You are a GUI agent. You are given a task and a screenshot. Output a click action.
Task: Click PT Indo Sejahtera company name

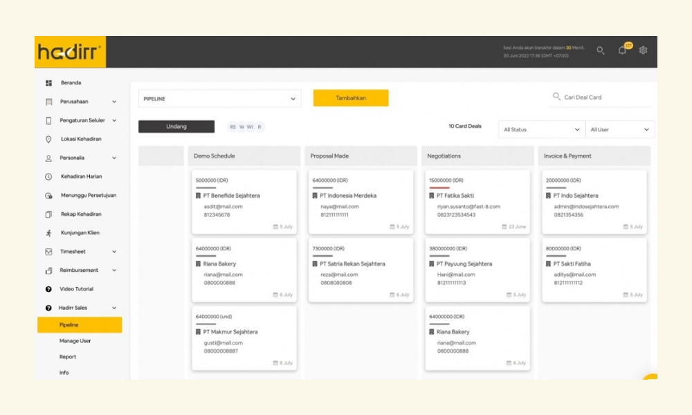coord(576,195)
